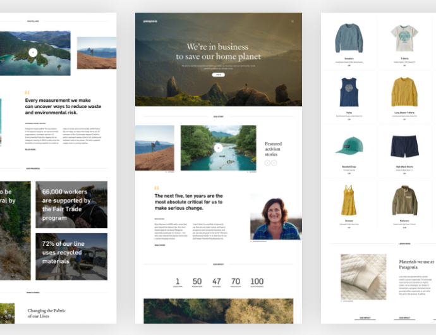Click Read More under the waste measurement quote
The height and width of the screenshot is (335, 436).
pyautogui.click(x=30, y=150)
